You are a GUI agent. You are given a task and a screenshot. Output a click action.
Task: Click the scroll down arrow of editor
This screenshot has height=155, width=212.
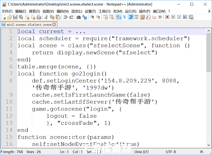click(208, 145)
